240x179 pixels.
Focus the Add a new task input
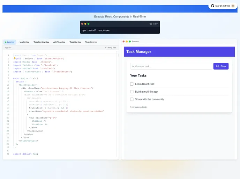point(171,66)
